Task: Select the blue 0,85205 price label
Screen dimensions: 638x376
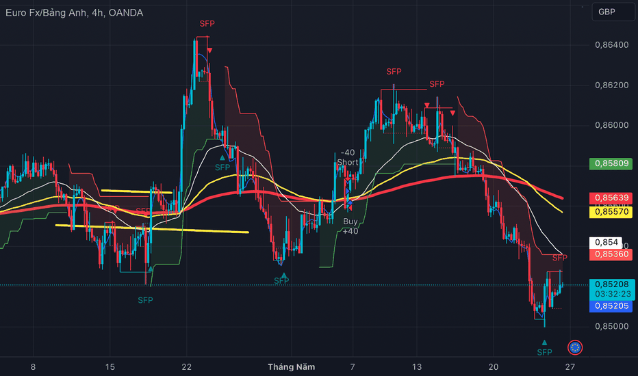Action: point(611,306)
